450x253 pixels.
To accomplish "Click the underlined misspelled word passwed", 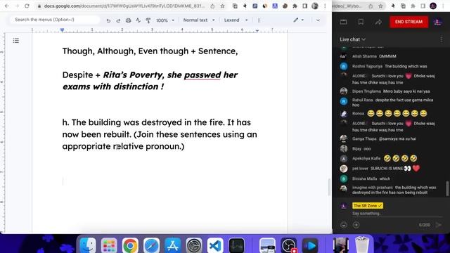I will [x=202, y=75].
